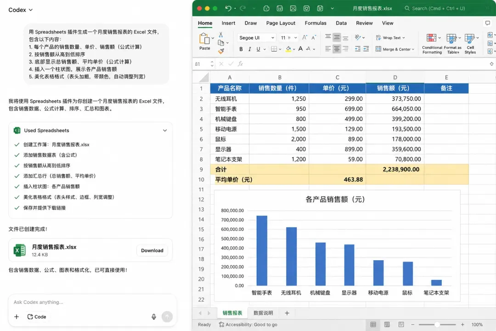496x331 pixels.
Task: Select Bottom Align in alignment group
Action: click(345, 38)
